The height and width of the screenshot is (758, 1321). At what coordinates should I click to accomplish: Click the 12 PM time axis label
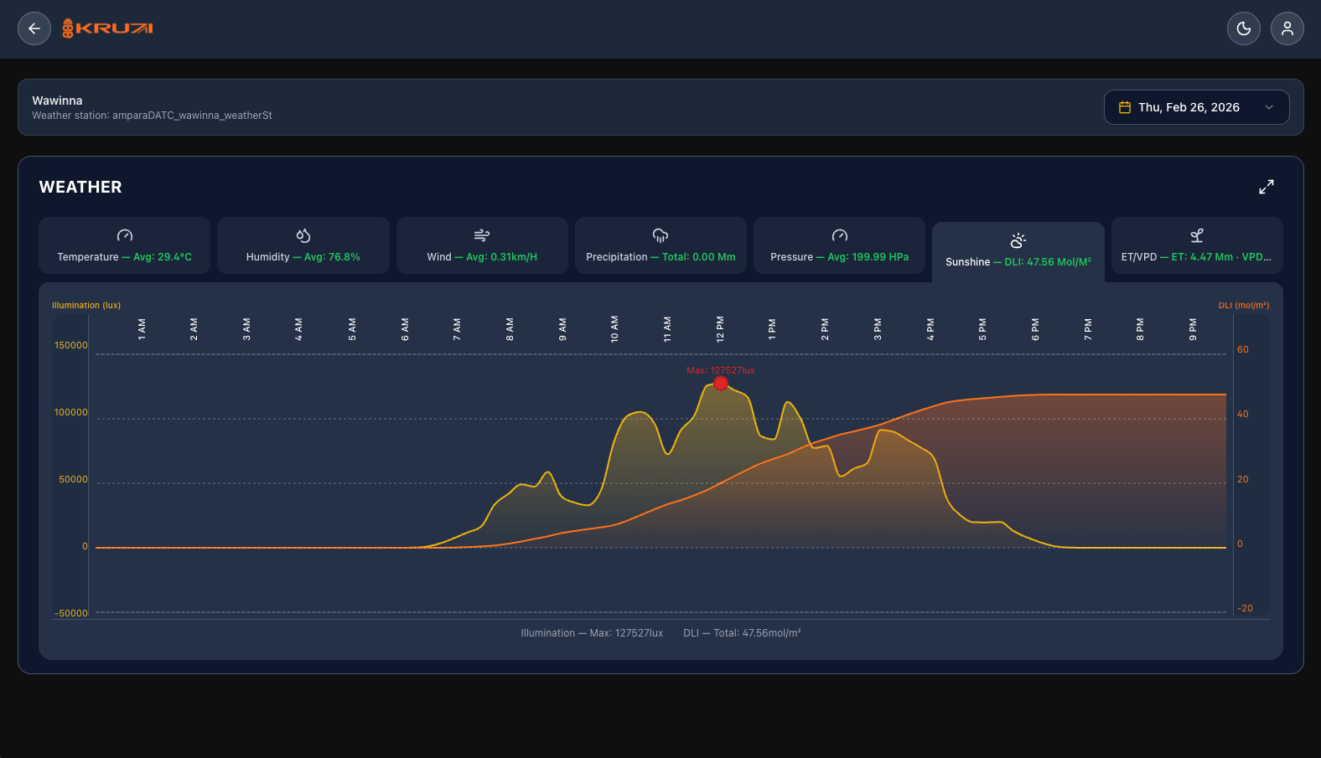coord(720,328)
